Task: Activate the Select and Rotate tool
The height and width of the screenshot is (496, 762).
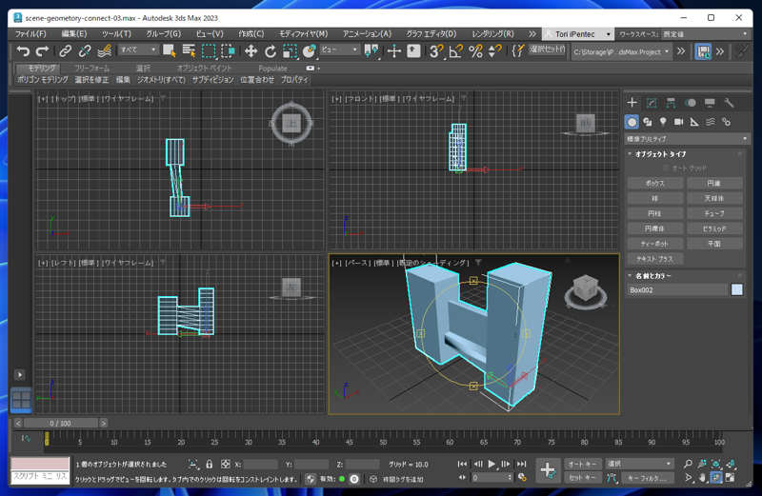Action: [271, 51]
